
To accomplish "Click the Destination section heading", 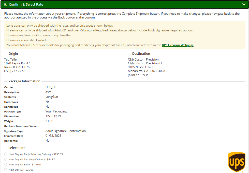I will point(141,54).
